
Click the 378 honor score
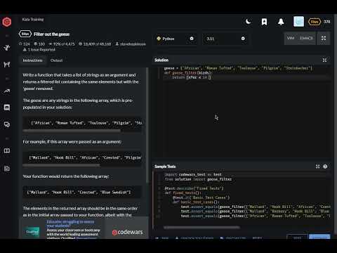[x=326, y=22]
